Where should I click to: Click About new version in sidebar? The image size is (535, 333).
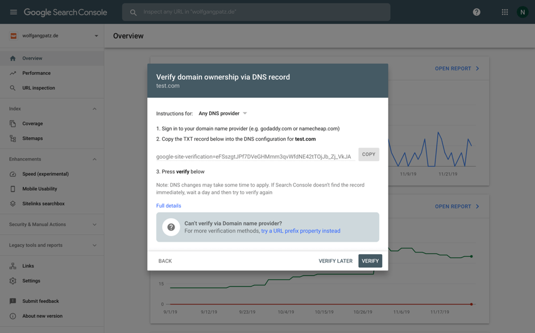(52, 316)
